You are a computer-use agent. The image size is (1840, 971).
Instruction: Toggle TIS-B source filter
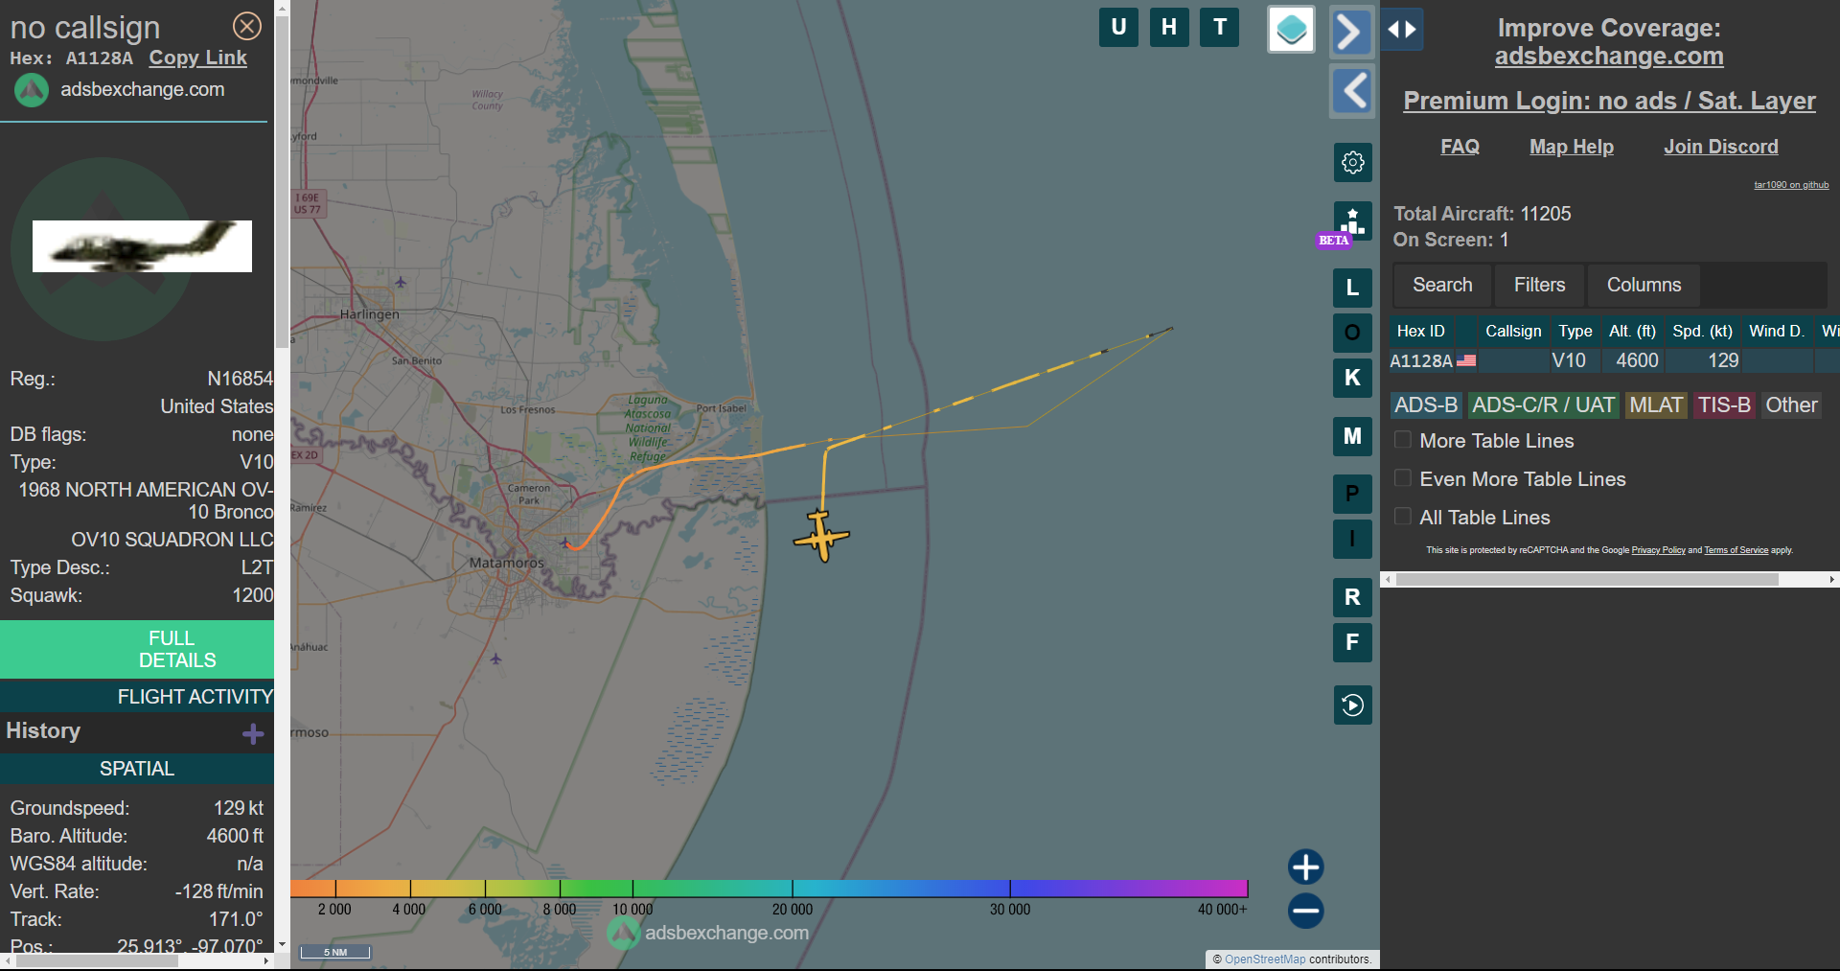pyautogui.click(x=1724, y=405)
